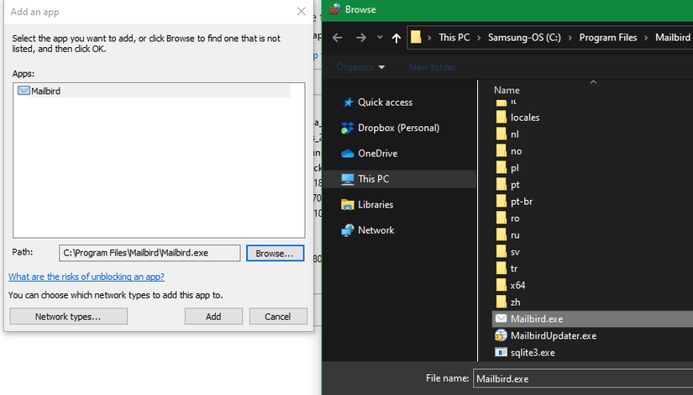Click the zh folder icon
693x395 pixels.
pos(501,302)
